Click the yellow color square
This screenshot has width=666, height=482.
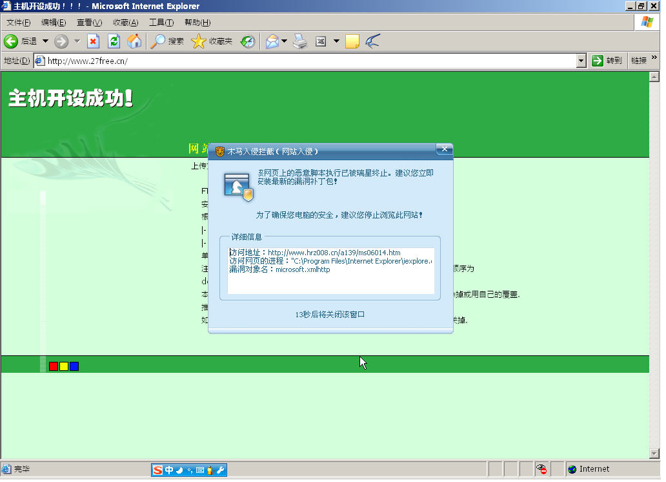pos(64,367)
